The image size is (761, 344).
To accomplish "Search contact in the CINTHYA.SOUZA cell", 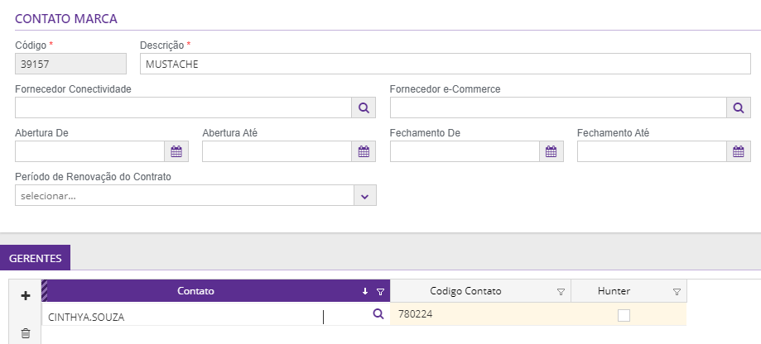I will pyautogui.click(x=378, y=314).
